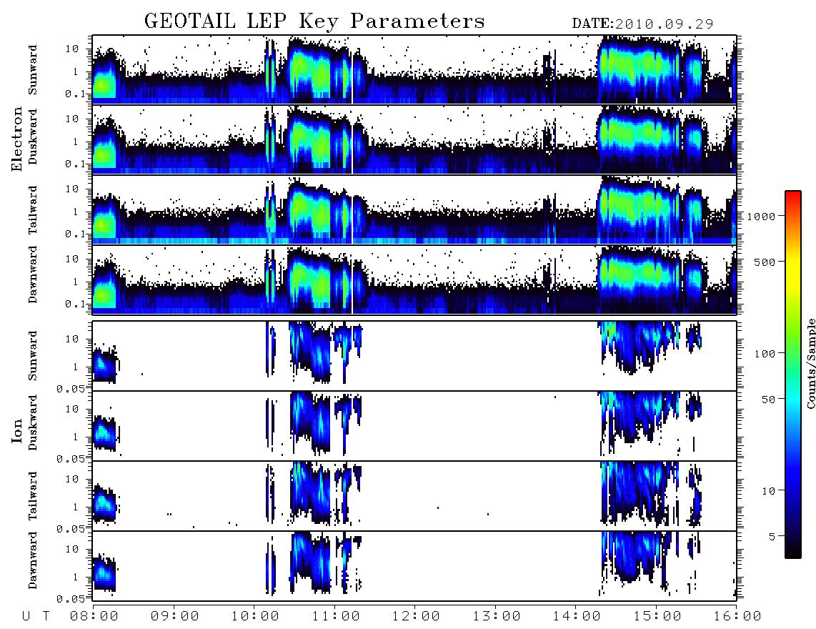Select the 15:00 time tick label
This screenshot has width=816, height=629.
[657, 617]
